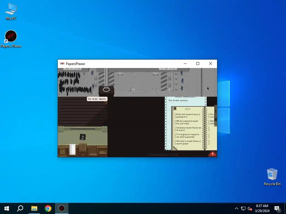Click the "The Order awaits." speech bubble
286x214 pixels.
point(97,99)
